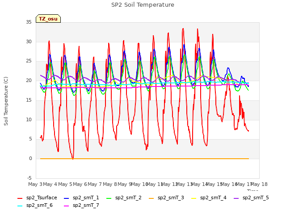Toggle the sp2_smT_3 legend entry
This screenshot has height=214, width=286.
coord(166,198)
